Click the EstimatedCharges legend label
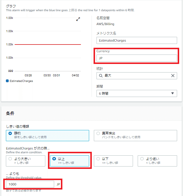 [x=21, y=81]
